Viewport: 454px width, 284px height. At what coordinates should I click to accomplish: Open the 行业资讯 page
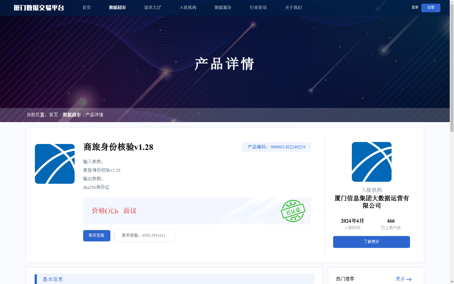[x=258, y=8]
